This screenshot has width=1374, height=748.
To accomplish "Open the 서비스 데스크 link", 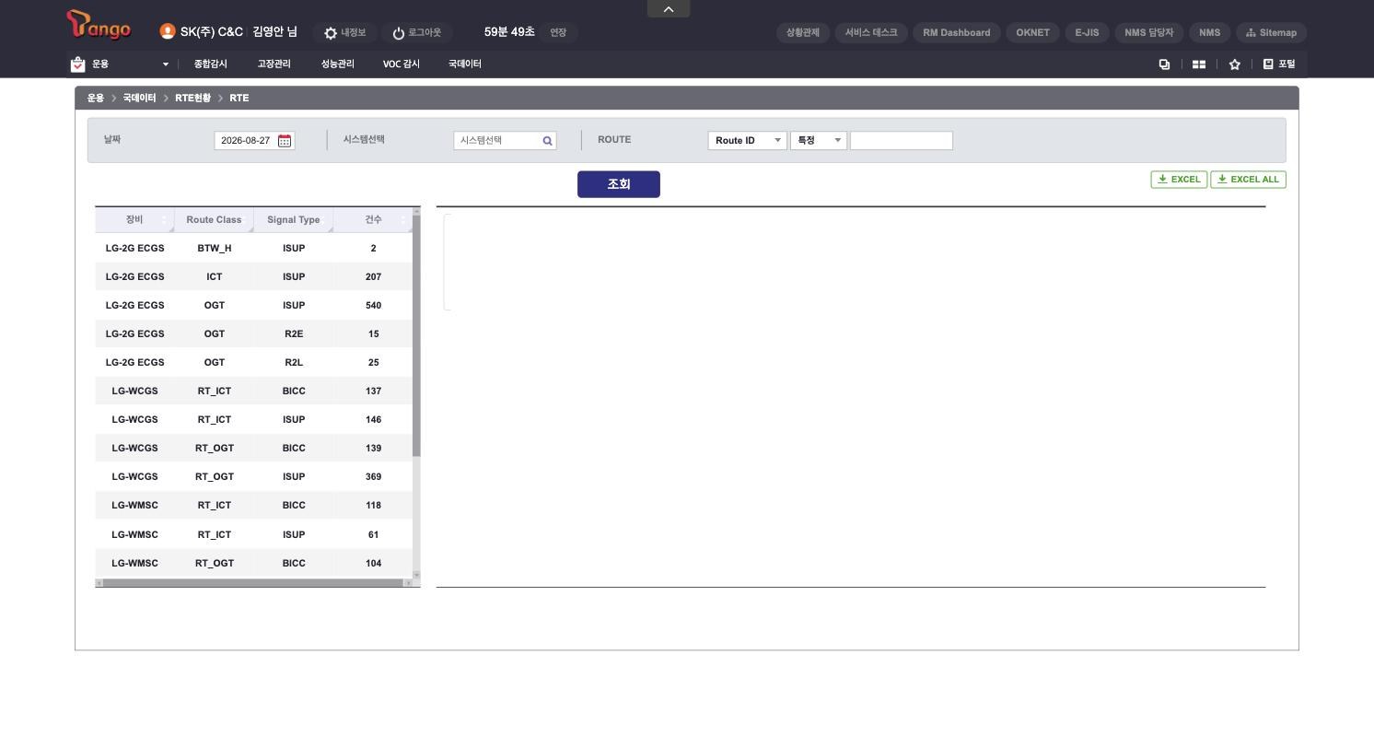I will point(871,32).
